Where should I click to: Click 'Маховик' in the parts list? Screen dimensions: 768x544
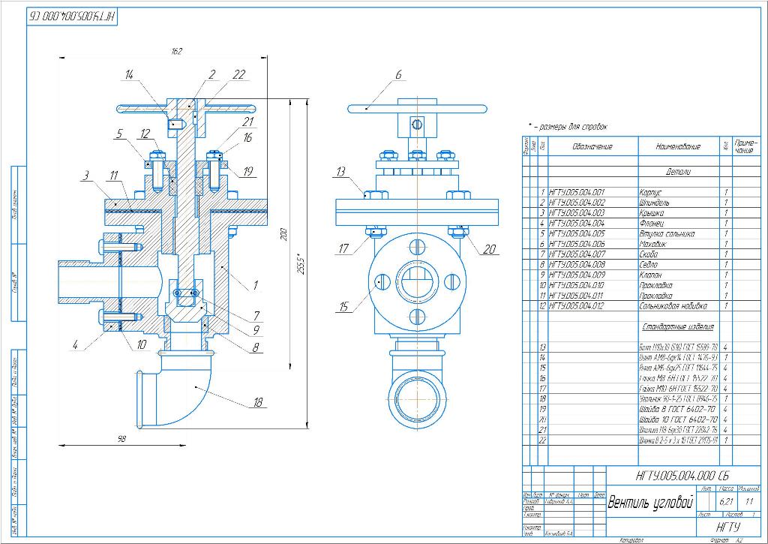point(653,244)
